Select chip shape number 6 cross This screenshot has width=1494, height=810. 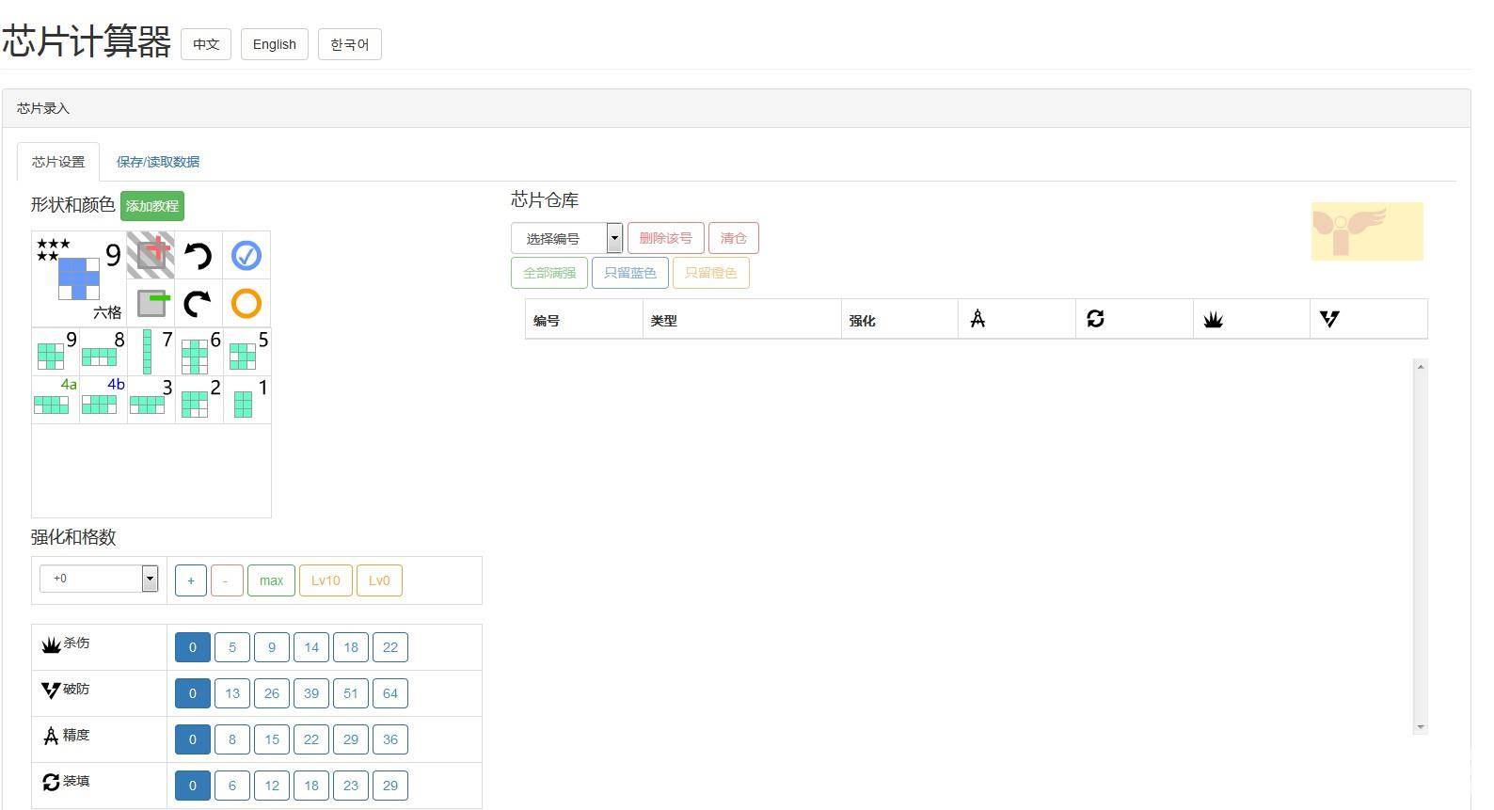point(199,351)
